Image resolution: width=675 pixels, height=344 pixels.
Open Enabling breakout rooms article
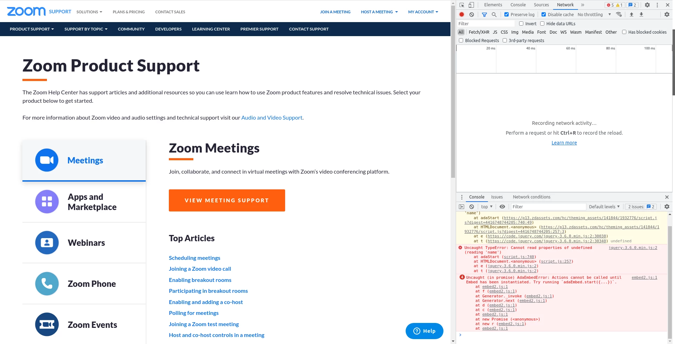(x=200, y=280)
